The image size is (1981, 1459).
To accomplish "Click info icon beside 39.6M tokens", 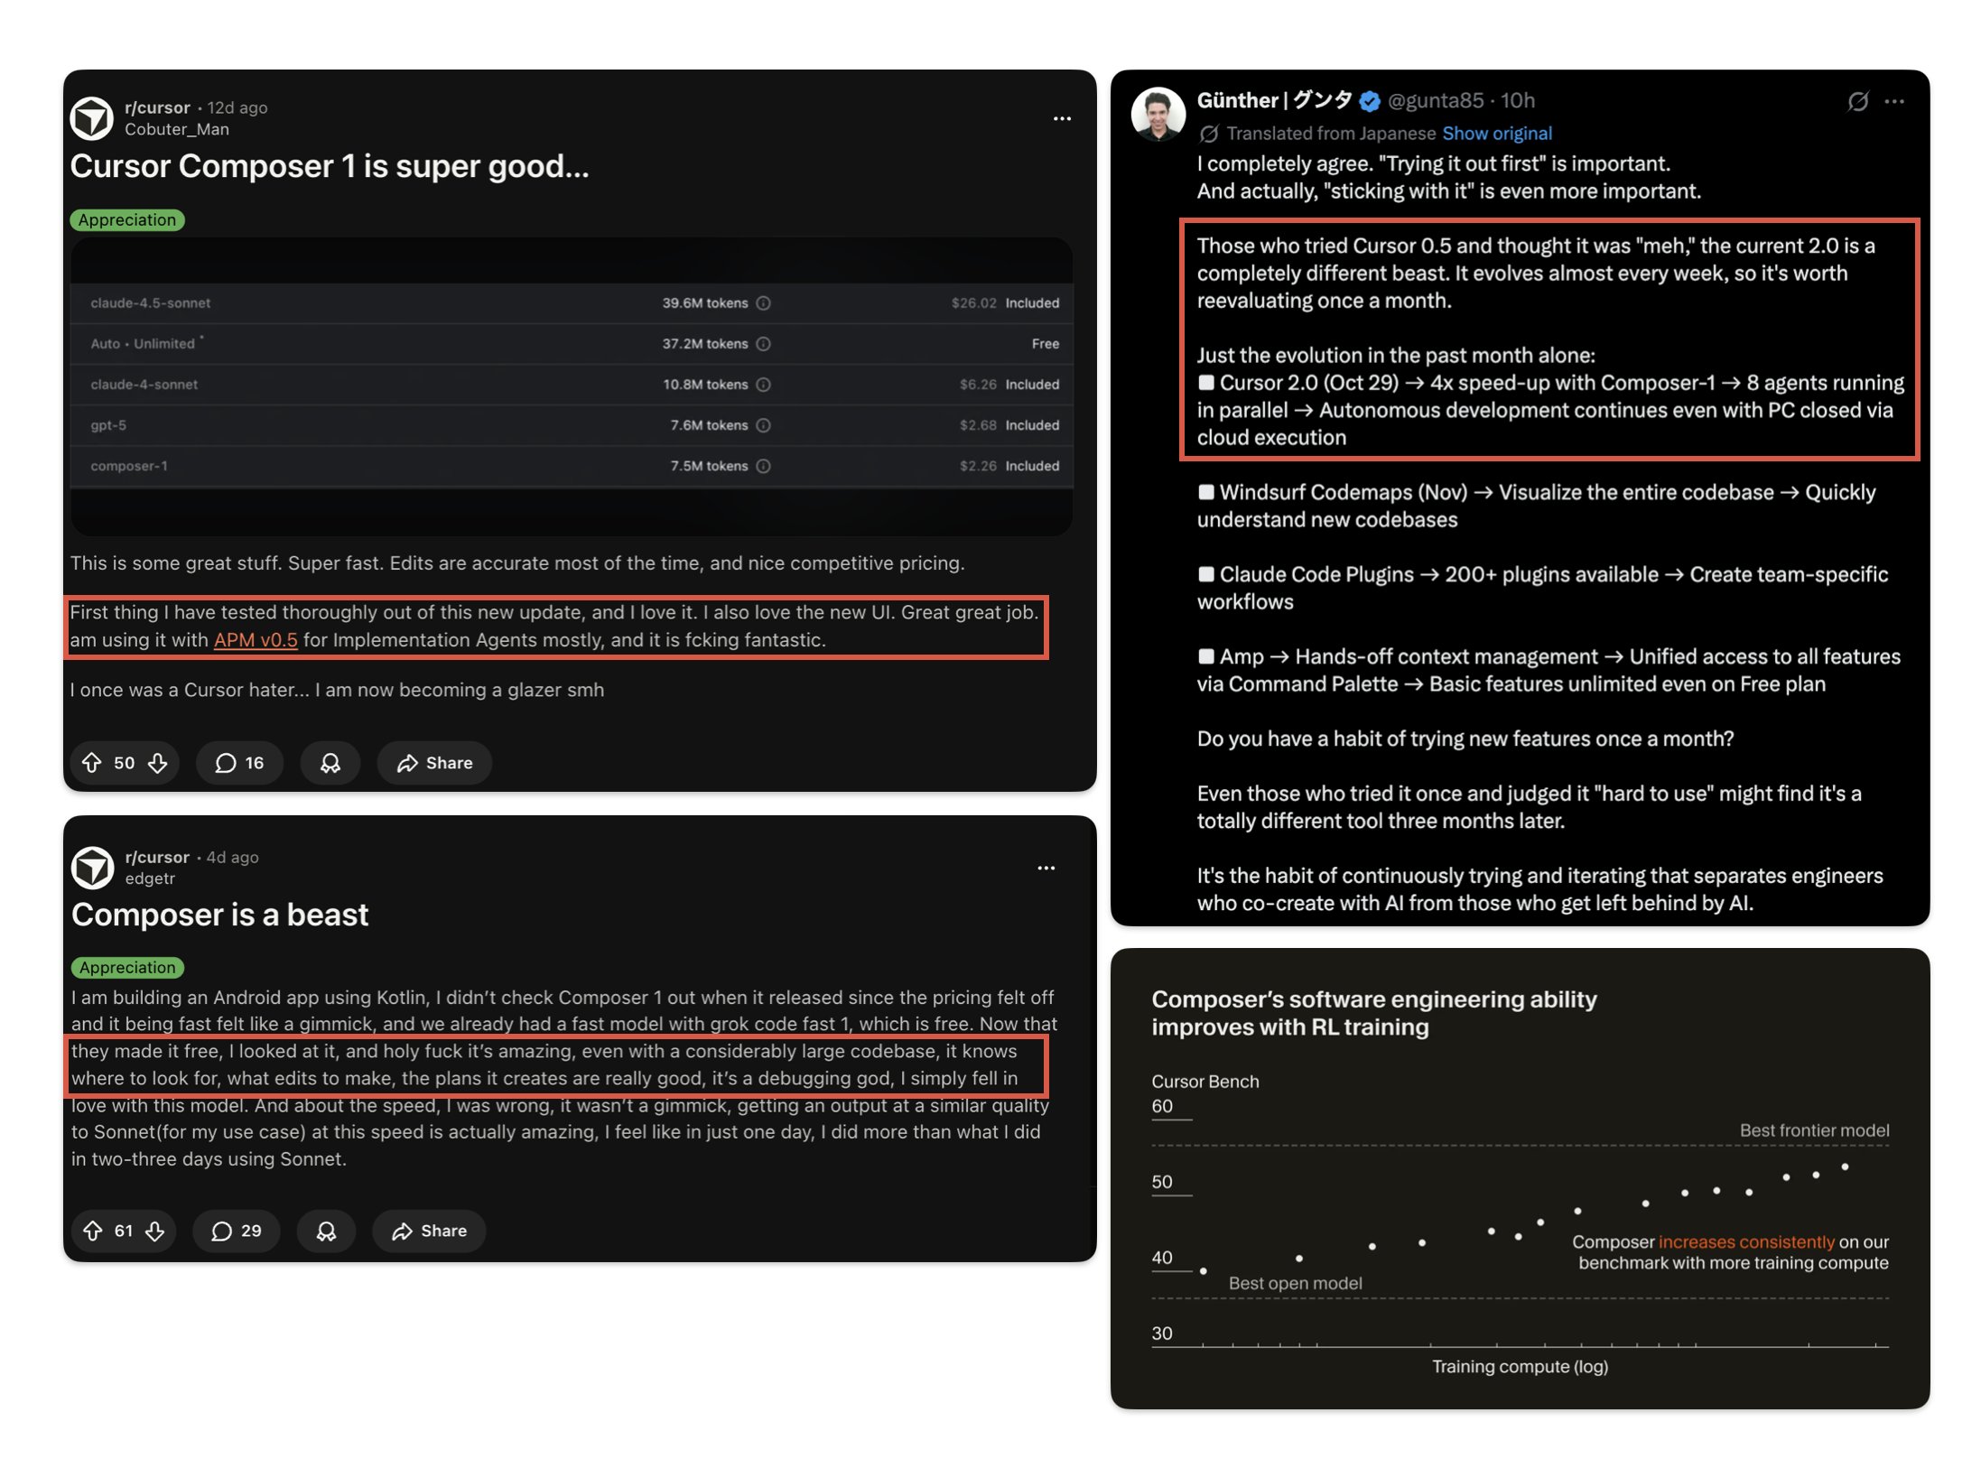I will (763, 303).
